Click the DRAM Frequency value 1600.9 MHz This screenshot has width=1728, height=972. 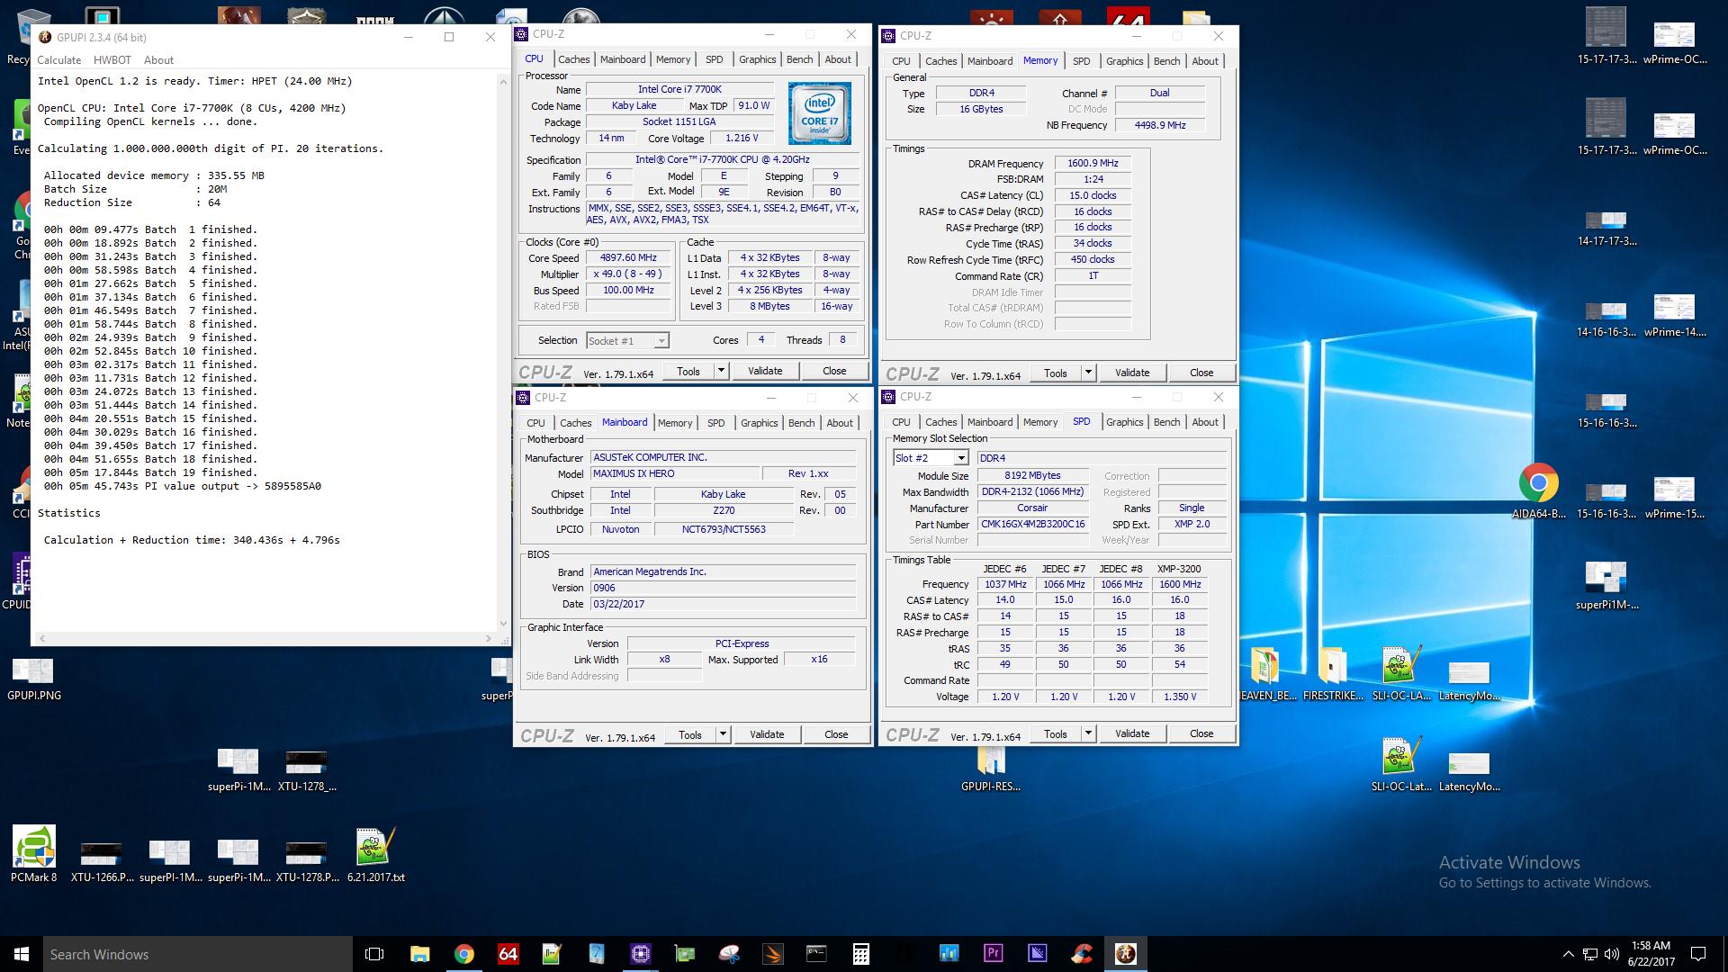point(1093,163)
